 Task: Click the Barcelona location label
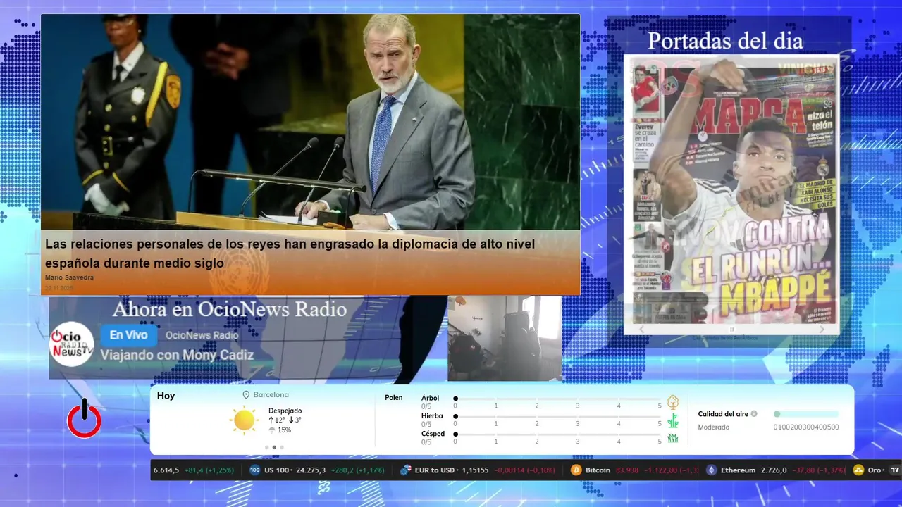[271, 395]
